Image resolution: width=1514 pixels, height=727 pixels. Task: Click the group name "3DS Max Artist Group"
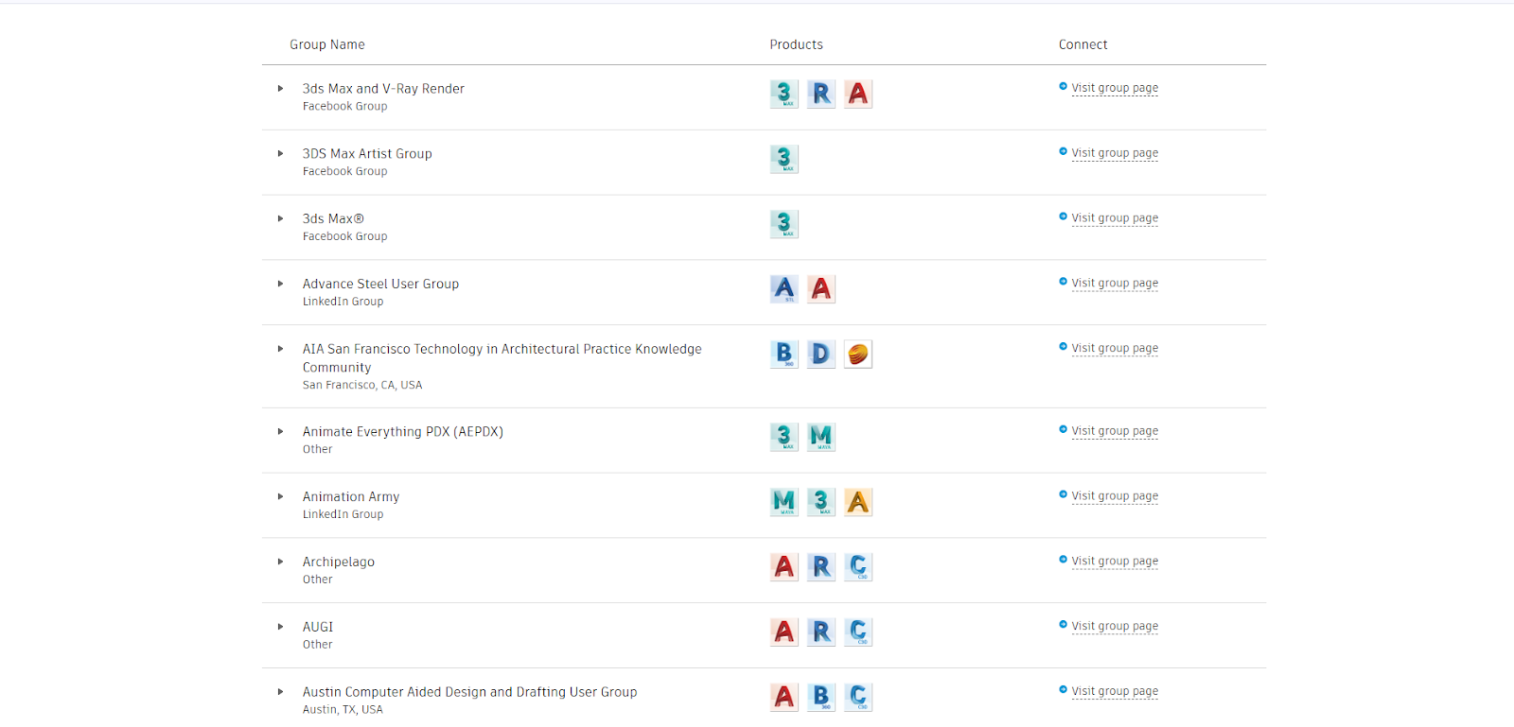(367, 153)
